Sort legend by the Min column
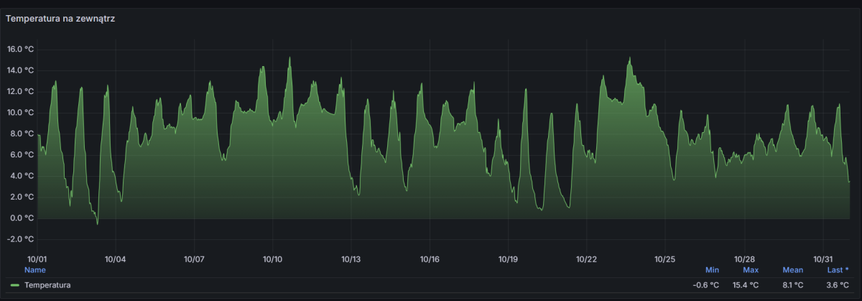Screen dimensions: 862x301 [712, 270]
